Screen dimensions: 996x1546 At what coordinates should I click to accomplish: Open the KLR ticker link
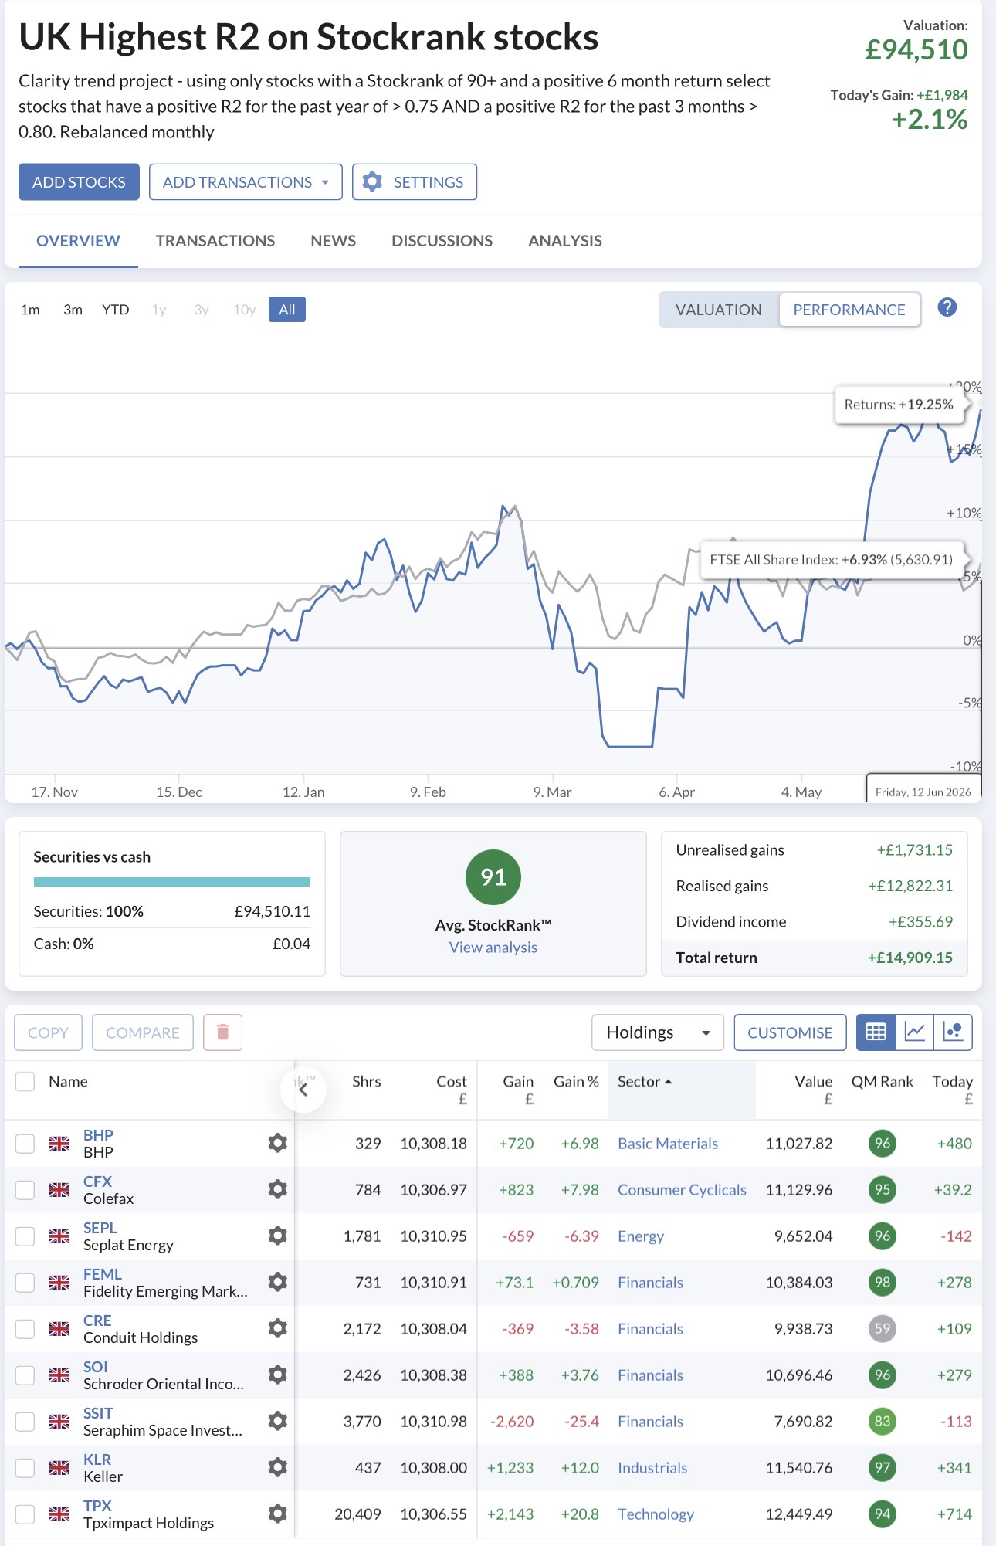point(97,1460)
